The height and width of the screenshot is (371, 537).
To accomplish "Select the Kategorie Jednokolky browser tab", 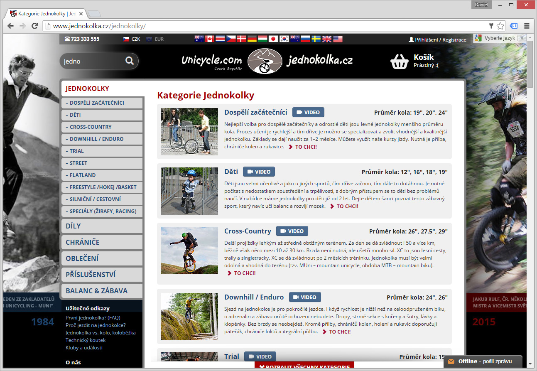I will pyautogui.click(x=47, y=14).
